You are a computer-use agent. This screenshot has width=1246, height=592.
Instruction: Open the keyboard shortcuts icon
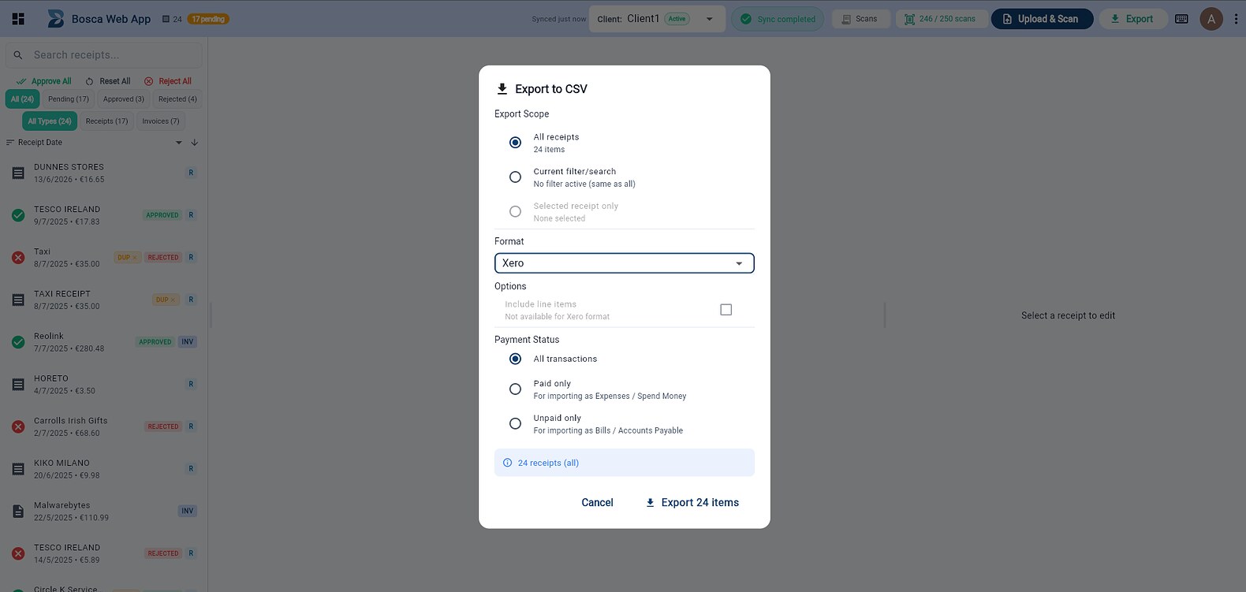pos(1181,19)
